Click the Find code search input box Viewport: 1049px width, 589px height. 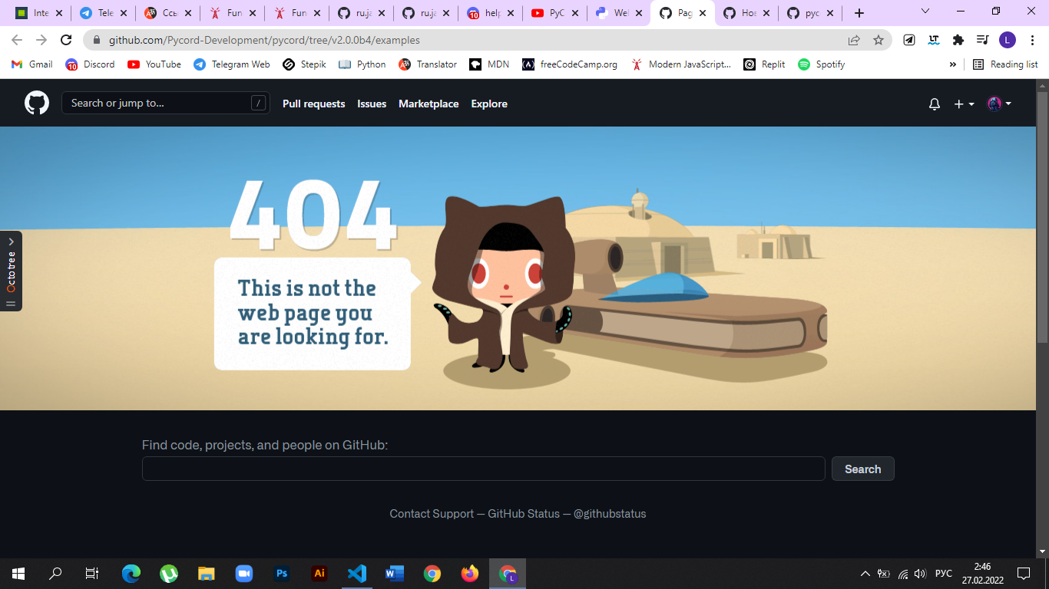coord(483,469)
